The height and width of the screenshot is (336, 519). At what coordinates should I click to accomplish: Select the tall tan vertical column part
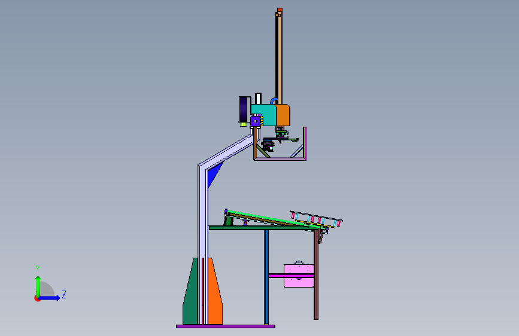pos(280,59)
